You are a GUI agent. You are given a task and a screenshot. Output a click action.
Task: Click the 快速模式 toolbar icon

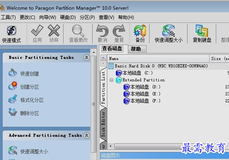pos(12,31)
